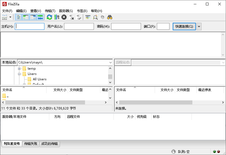The image size is (226, 155).
Task: Open 帮助(H) menu
Action: click(97, 11)
